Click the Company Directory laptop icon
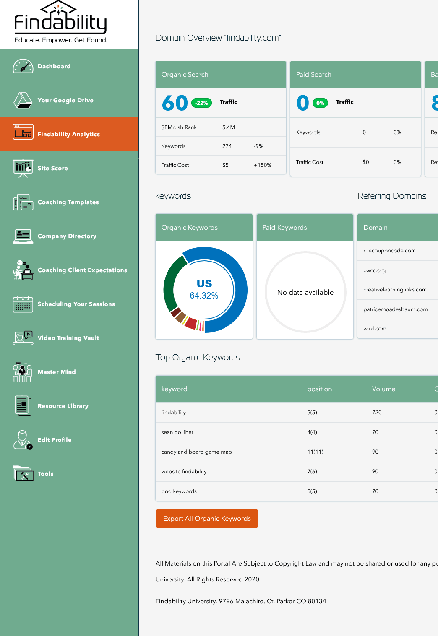The width and height of the screenshot is (438, 636). coord(23,236)
